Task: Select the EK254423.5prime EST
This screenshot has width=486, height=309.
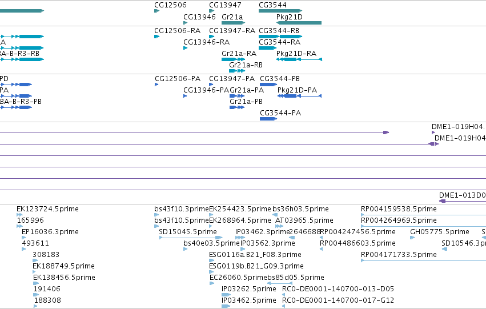Action: pos(240,209)
